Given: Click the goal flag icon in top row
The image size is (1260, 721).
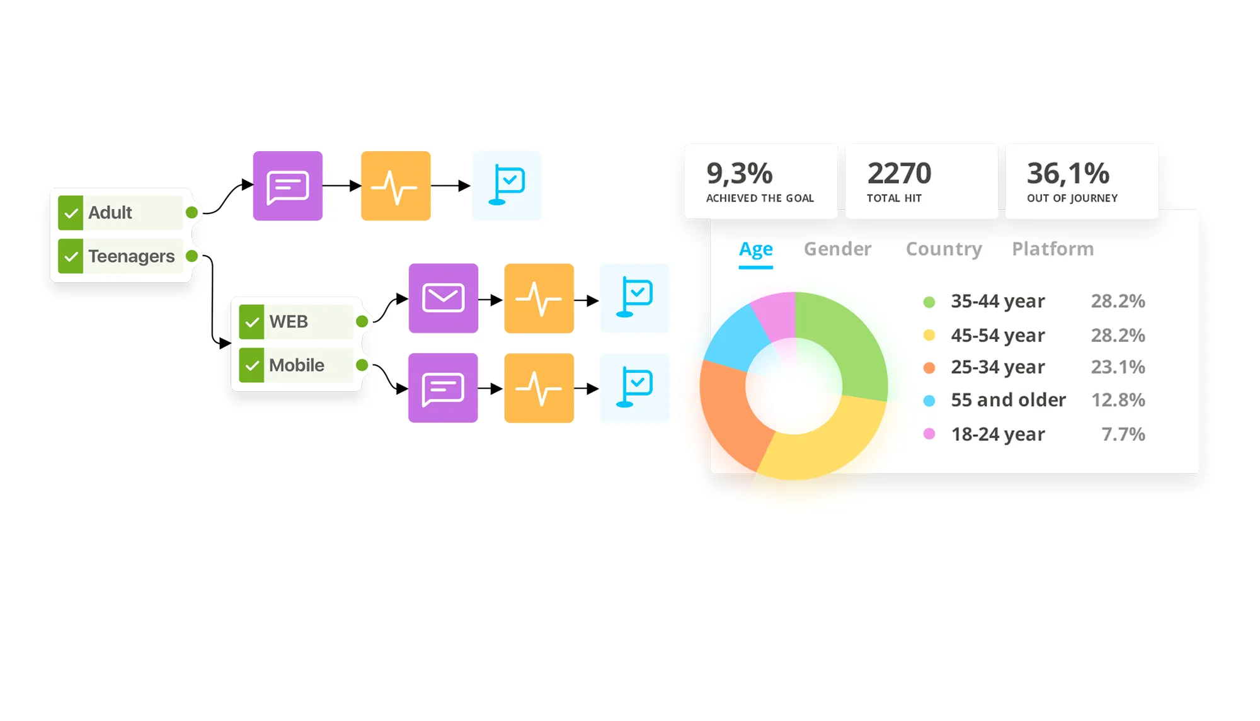Looking at the screenshot, I should click(507, 186).
